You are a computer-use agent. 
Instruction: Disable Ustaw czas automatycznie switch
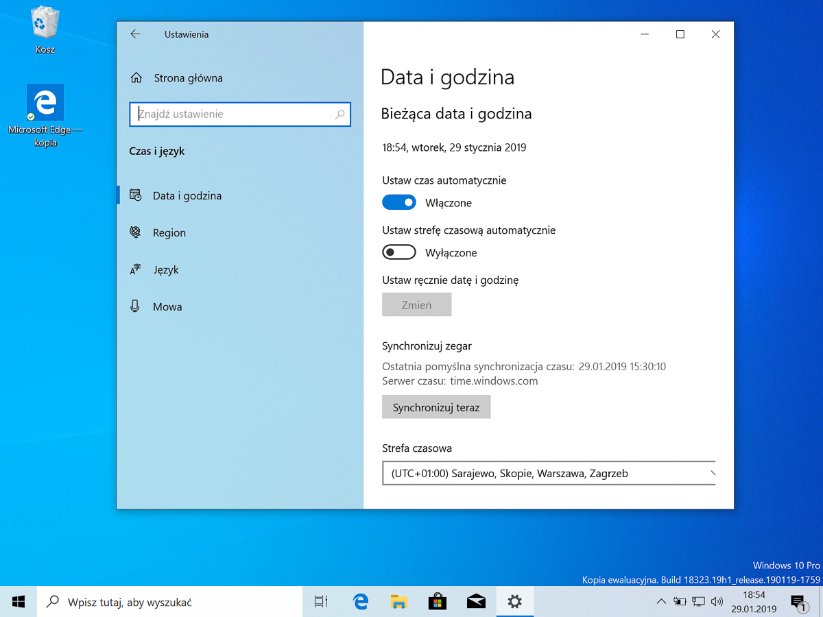[x=399, y=202]
